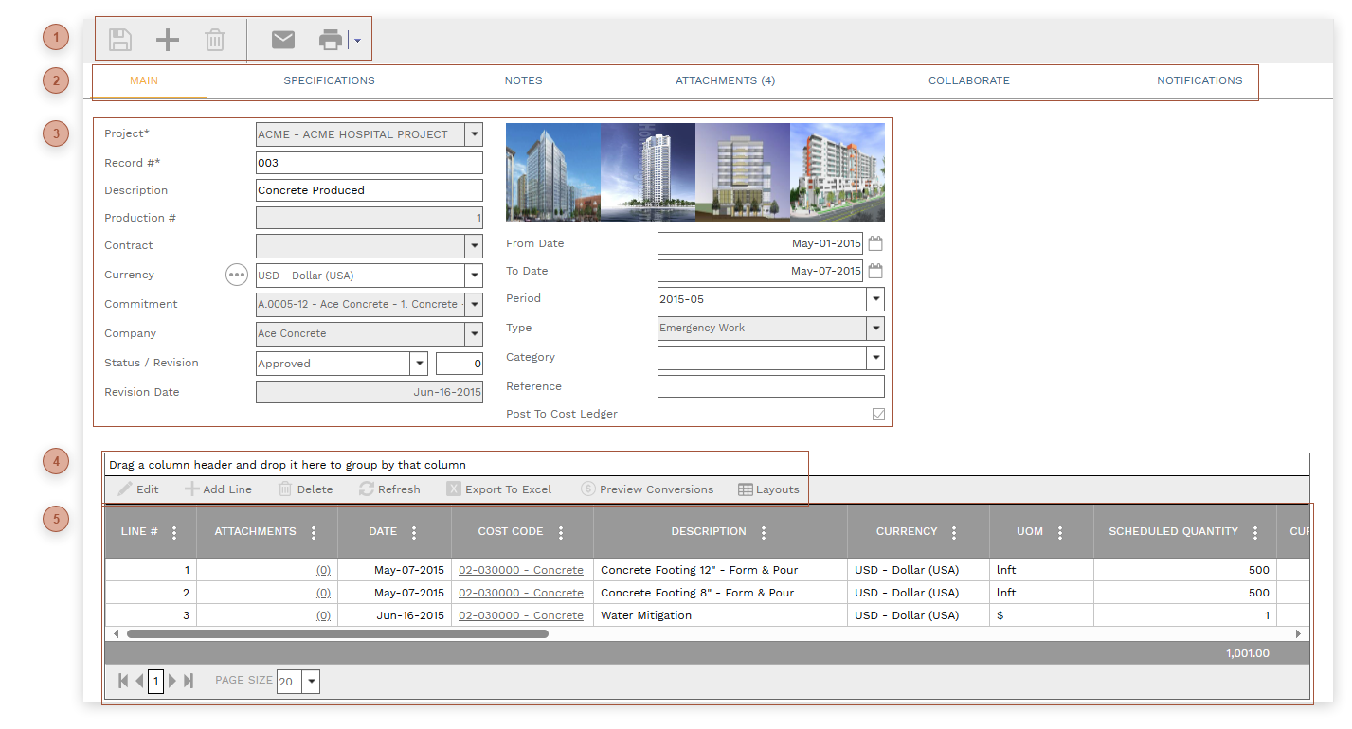Click the trash can delete icon

[215, 40]
